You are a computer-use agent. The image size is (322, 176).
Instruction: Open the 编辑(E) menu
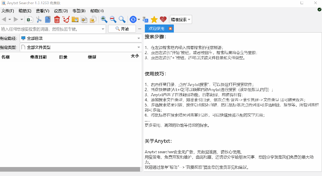point(25,11)
